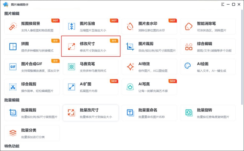
Task: Click the 图片编辑助手 app logo
Action: (x=6, y=4)
